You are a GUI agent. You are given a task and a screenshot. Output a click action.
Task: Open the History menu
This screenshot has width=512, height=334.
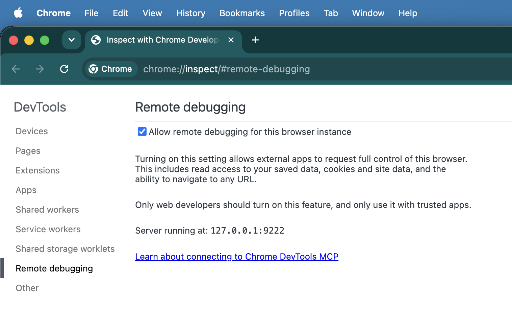tap(191, 13)
